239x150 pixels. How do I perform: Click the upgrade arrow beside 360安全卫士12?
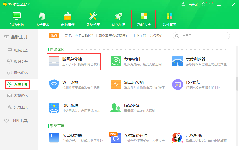click(x=32, y=4)
